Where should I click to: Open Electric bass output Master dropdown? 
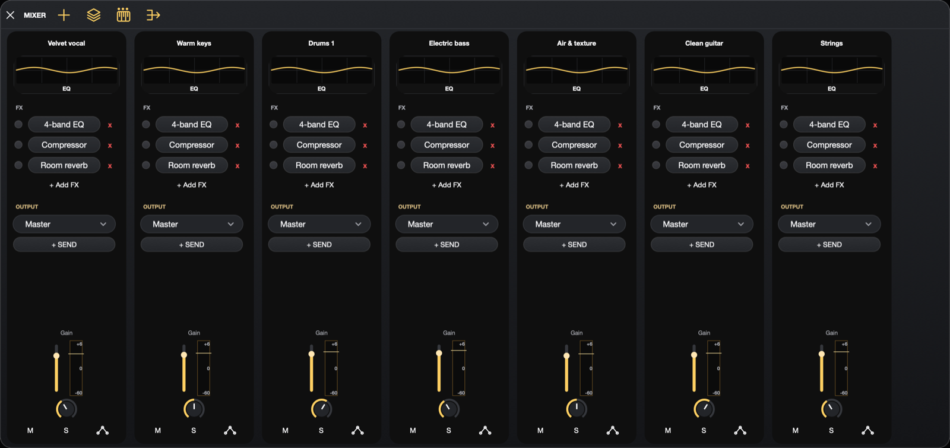pyautogui.click(x=446, y=224)
